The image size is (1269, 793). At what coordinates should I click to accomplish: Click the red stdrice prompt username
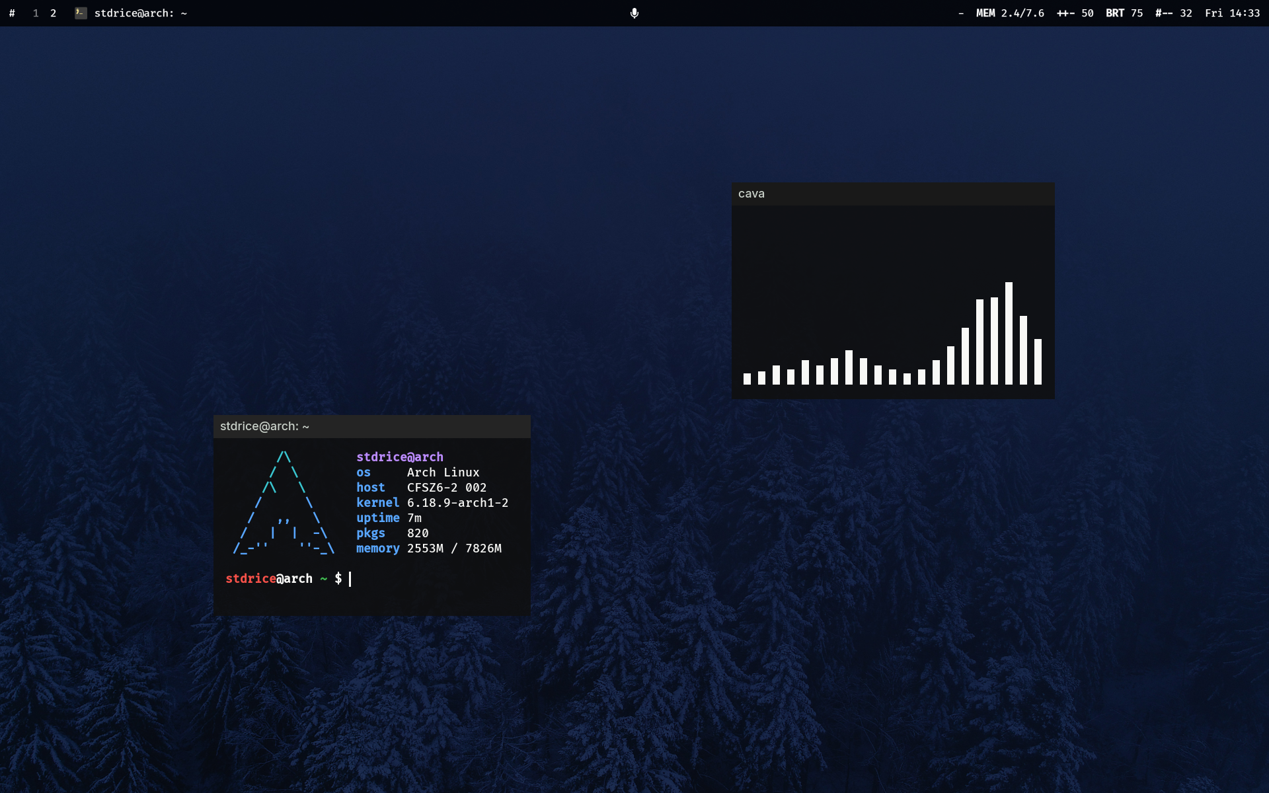pos(250,579)
